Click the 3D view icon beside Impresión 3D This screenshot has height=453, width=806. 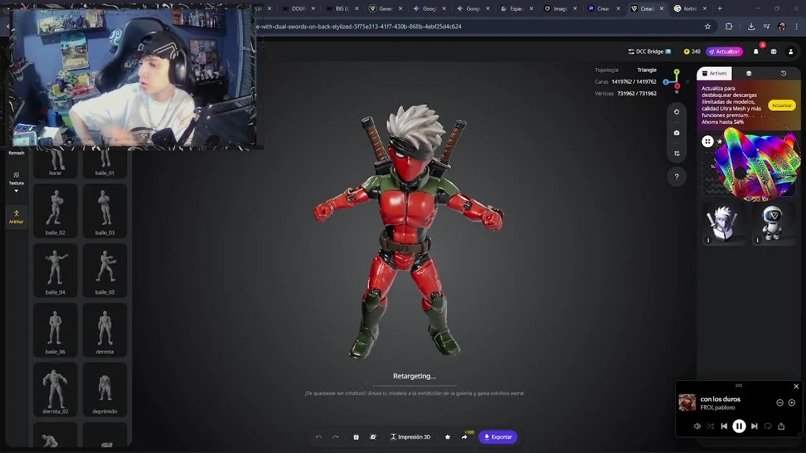pyautogui.click(x=373, y=437)
